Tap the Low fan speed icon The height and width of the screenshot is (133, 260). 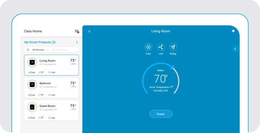pos(161,47)
